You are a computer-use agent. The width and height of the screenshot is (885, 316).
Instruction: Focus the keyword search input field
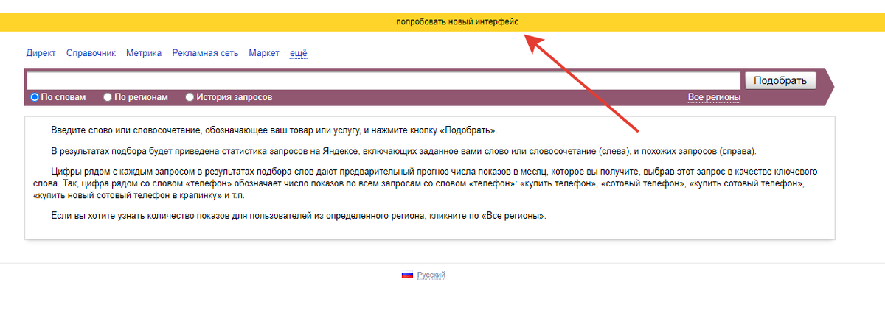click(x=383, y=80)
